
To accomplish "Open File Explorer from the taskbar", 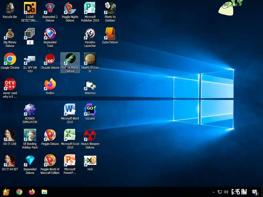I will 44,192.
